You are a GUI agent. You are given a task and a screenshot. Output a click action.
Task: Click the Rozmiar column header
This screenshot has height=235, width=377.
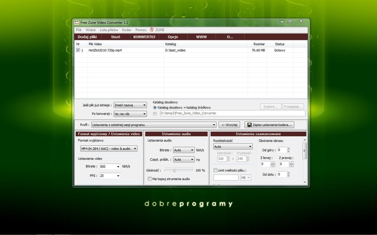[257, 44]
